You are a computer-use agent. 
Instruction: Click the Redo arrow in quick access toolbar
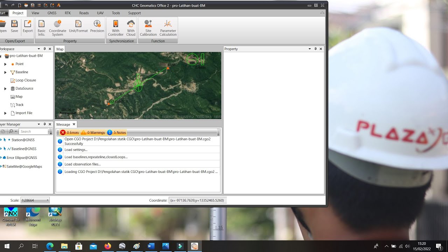point(13,5)
